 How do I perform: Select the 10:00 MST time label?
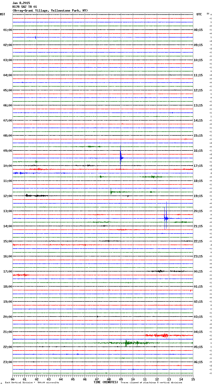click(8, 166)
